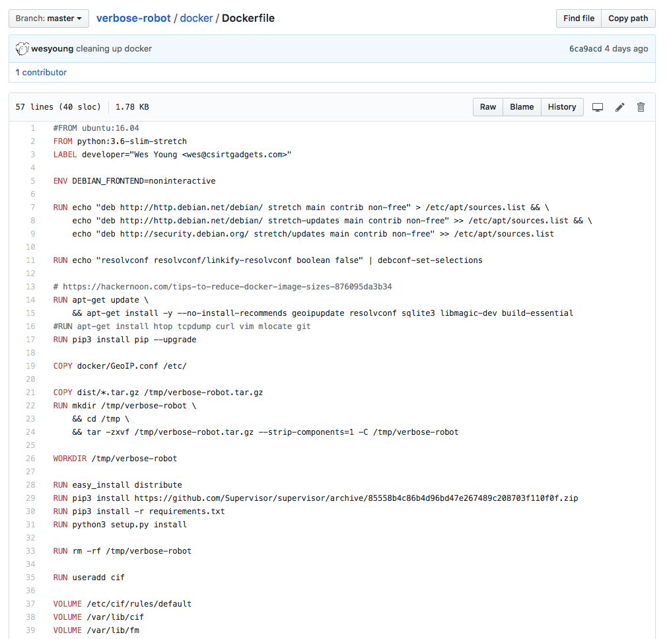Screen dimensions: 667x639
Task: Select line number 2
Action: tap(33, 141)
